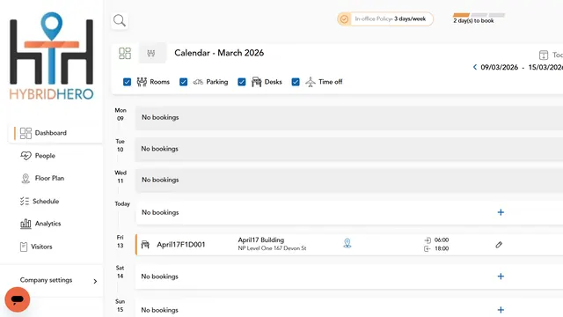This screenshot has width=563, height=317.
Task: Click Calendar - March 2026 heading
Action: pyautogui.click(x=219, y=53)
